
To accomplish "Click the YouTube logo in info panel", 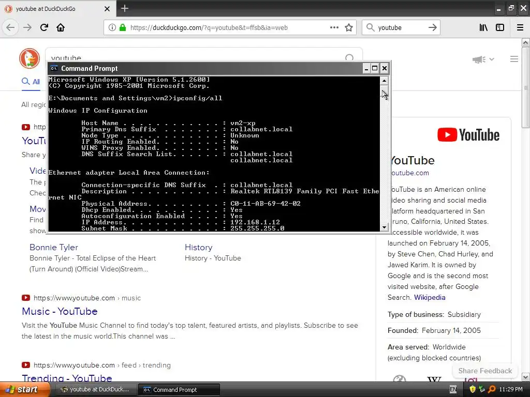I will point(468,135).
